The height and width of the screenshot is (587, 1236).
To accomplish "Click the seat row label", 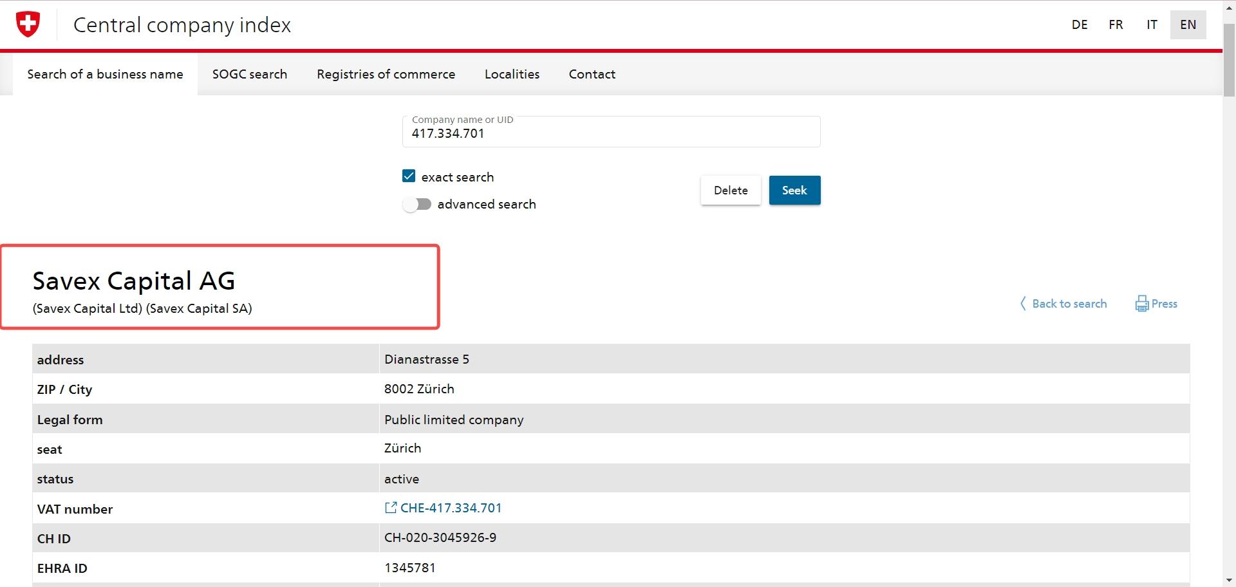I will point(50,449).
